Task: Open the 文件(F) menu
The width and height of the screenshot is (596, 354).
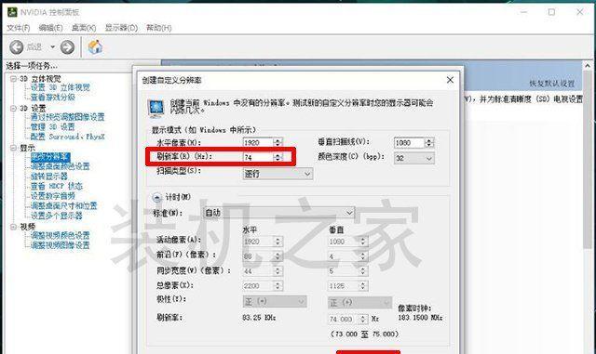Action: point(19,28)
